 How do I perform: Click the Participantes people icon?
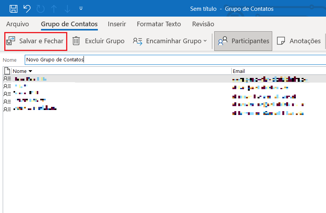tap(223, 41)
